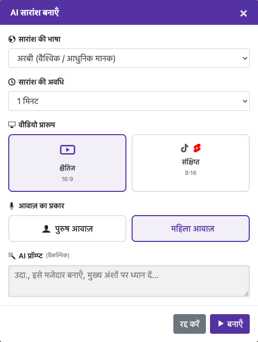
Task: Select the क्षैतिज 16:9 video format
Action: (x=68, y=163)
